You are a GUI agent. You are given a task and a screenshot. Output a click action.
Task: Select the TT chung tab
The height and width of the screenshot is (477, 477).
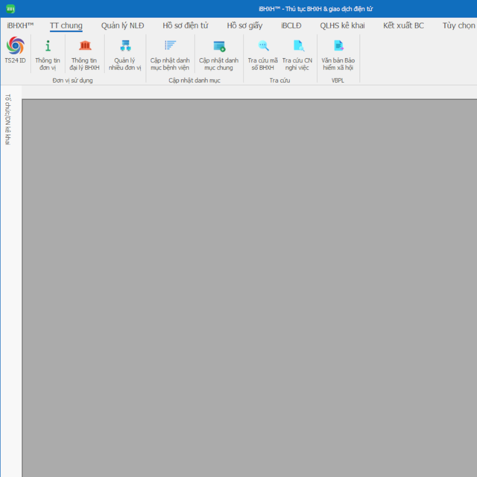tap(66, 26)
